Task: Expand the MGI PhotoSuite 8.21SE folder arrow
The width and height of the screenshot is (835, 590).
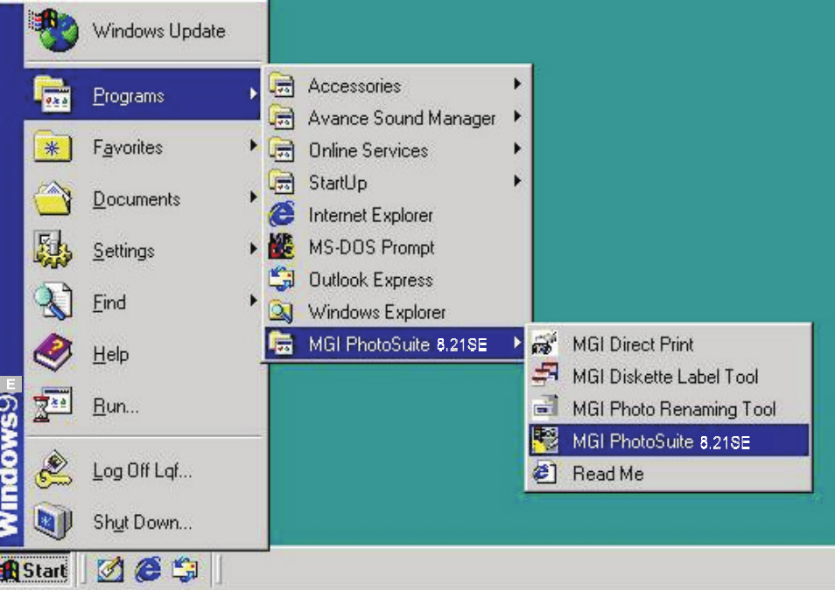Action: pos(516,344)
